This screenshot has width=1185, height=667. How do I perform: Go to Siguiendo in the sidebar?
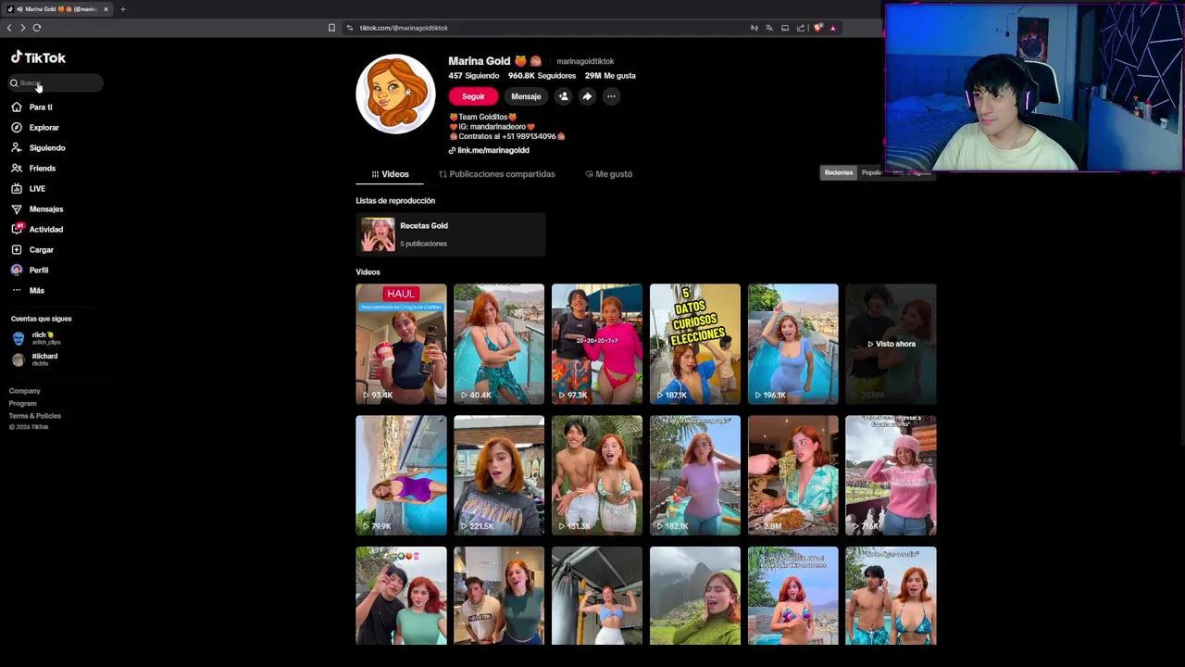[46, 148]
